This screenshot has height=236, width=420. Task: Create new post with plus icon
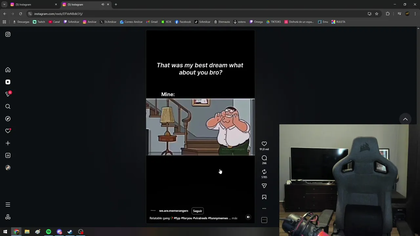(x=8, y=143)
